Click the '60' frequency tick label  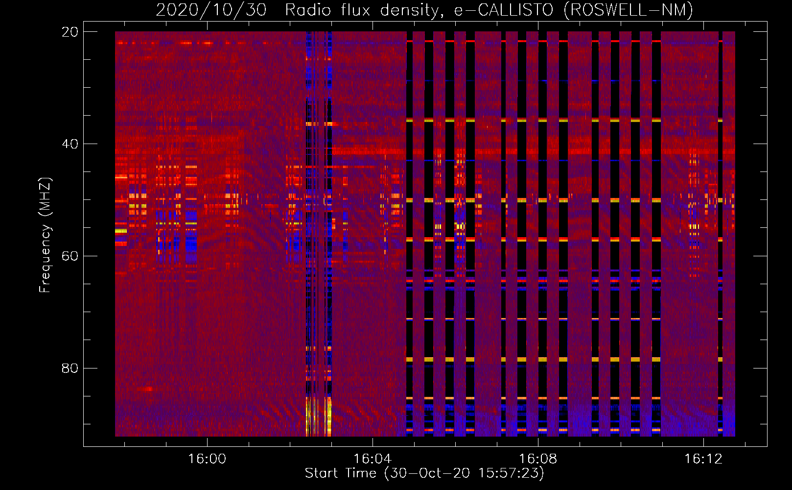[70, 256]
